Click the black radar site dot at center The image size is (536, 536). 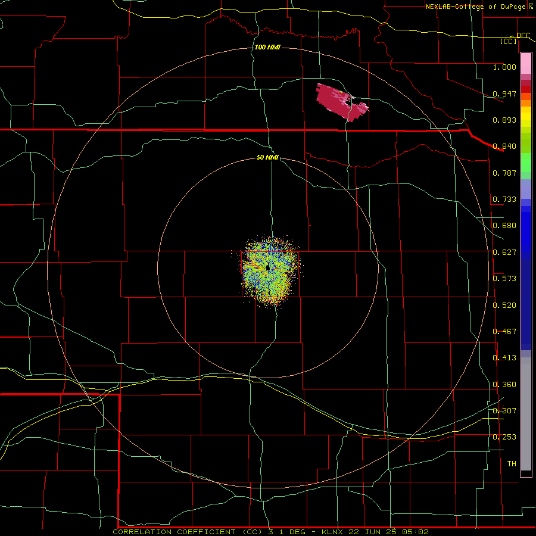click(x=267, y=267)
